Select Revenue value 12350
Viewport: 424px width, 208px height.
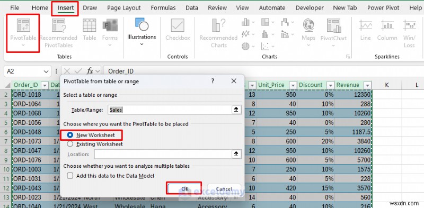[353, 94]
